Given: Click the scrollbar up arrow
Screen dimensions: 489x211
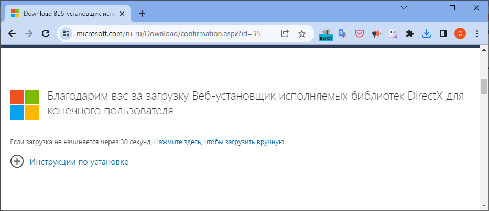Looking at the screenshot, I should click(x=484, y=50).
